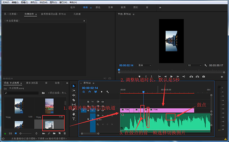Open the 元数据 tab

(x=77, y=14)
